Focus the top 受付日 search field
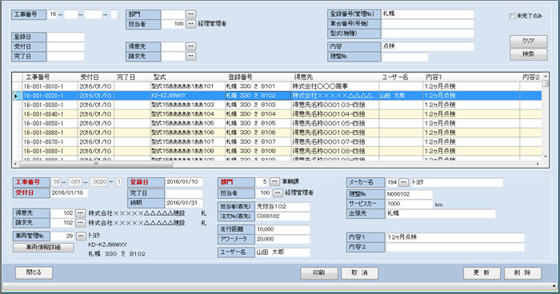The height and width of the screenshot is (294, 560). (x=66, y=46)
